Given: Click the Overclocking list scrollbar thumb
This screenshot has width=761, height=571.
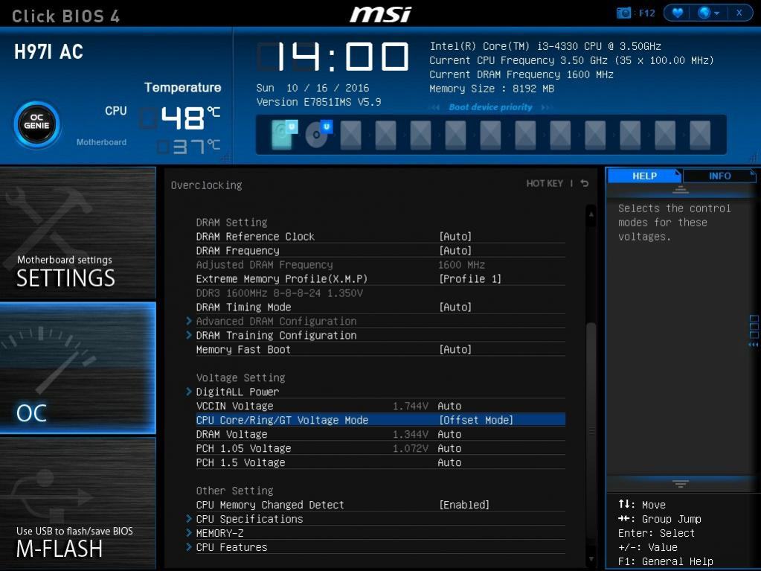Looking at the screenshot, I should [591, 432].
